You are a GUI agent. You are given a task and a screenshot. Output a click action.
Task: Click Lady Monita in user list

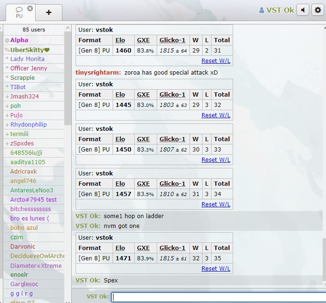tap(27, 59)
